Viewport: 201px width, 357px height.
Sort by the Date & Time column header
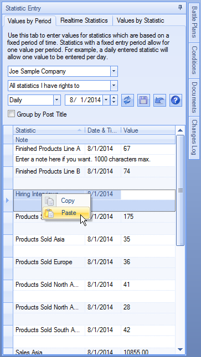pos(103,130)
